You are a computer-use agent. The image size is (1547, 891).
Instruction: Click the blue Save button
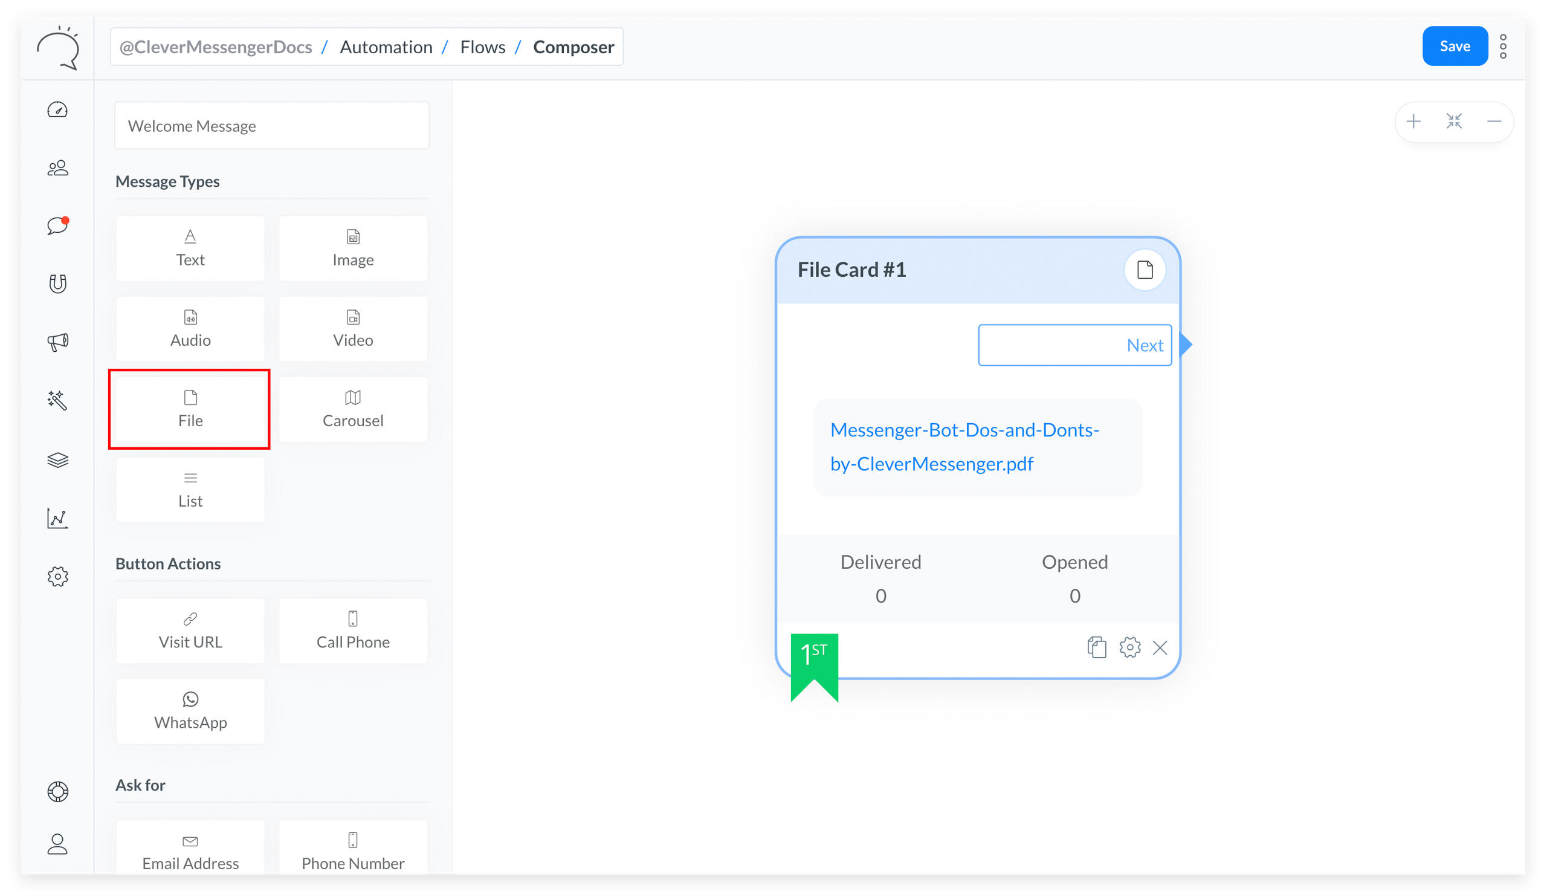[x=1454, y=47]
